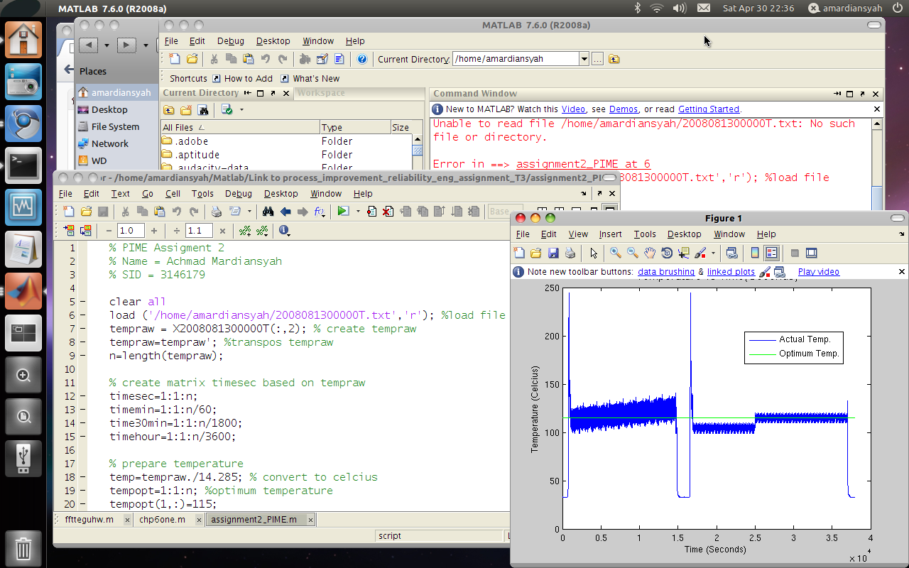
Task: Toggle Insert Legend in Figure 1 toolbar
Action: point(771,253)
